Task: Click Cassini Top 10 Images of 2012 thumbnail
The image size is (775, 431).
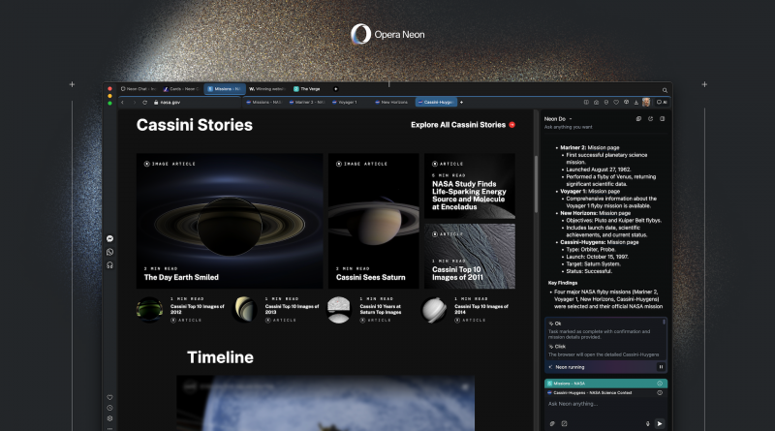Action: (149, 310)
